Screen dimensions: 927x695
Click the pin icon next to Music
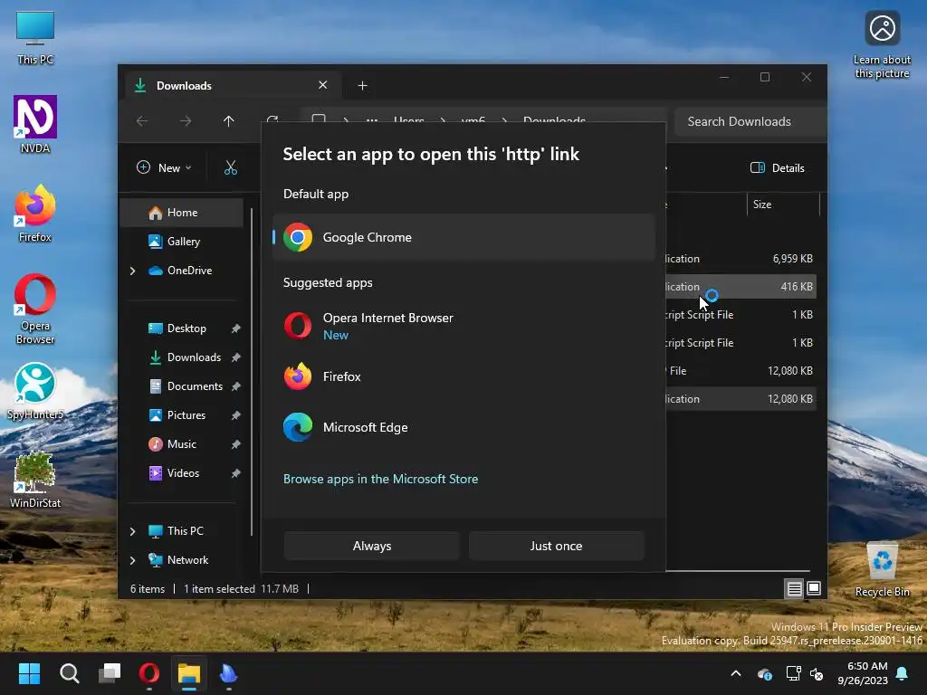click(236, 444)
